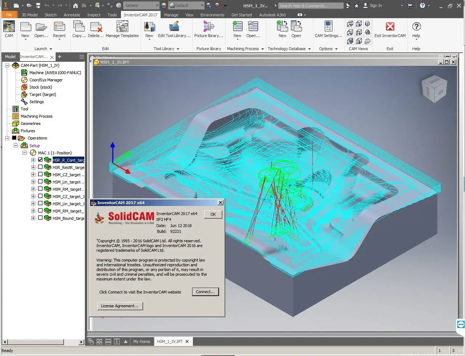The height and width of the screenshot is (356, 465).
Task: Open the File menu
Action: pos(9,15)
